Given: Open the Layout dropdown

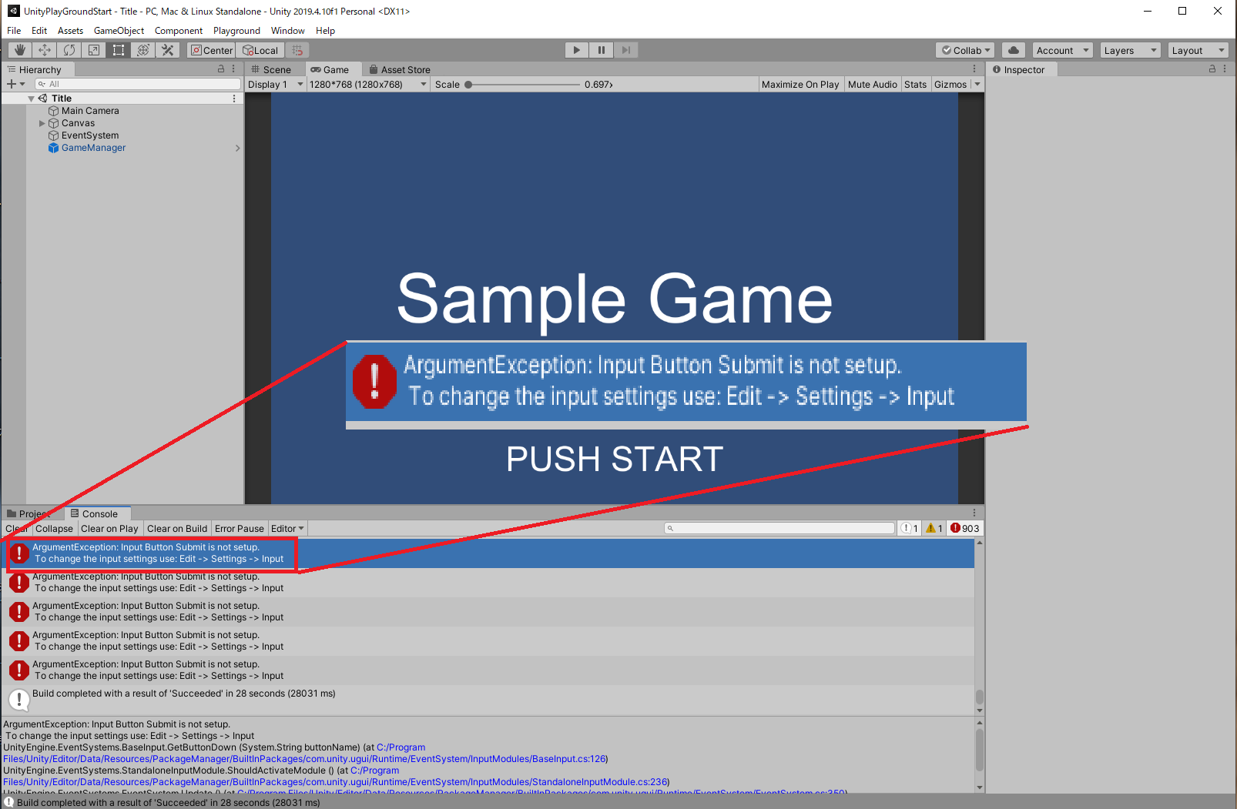Looking at the screenshot, I should 1198,50.
